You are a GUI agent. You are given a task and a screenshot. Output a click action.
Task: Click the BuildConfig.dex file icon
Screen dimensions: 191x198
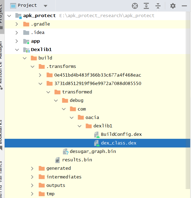click(97, 134)
